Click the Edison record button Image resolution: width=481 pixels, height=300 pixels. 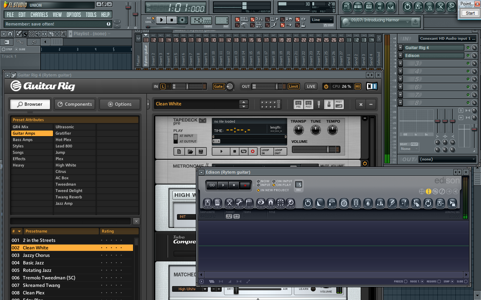[x=245, y=185]
